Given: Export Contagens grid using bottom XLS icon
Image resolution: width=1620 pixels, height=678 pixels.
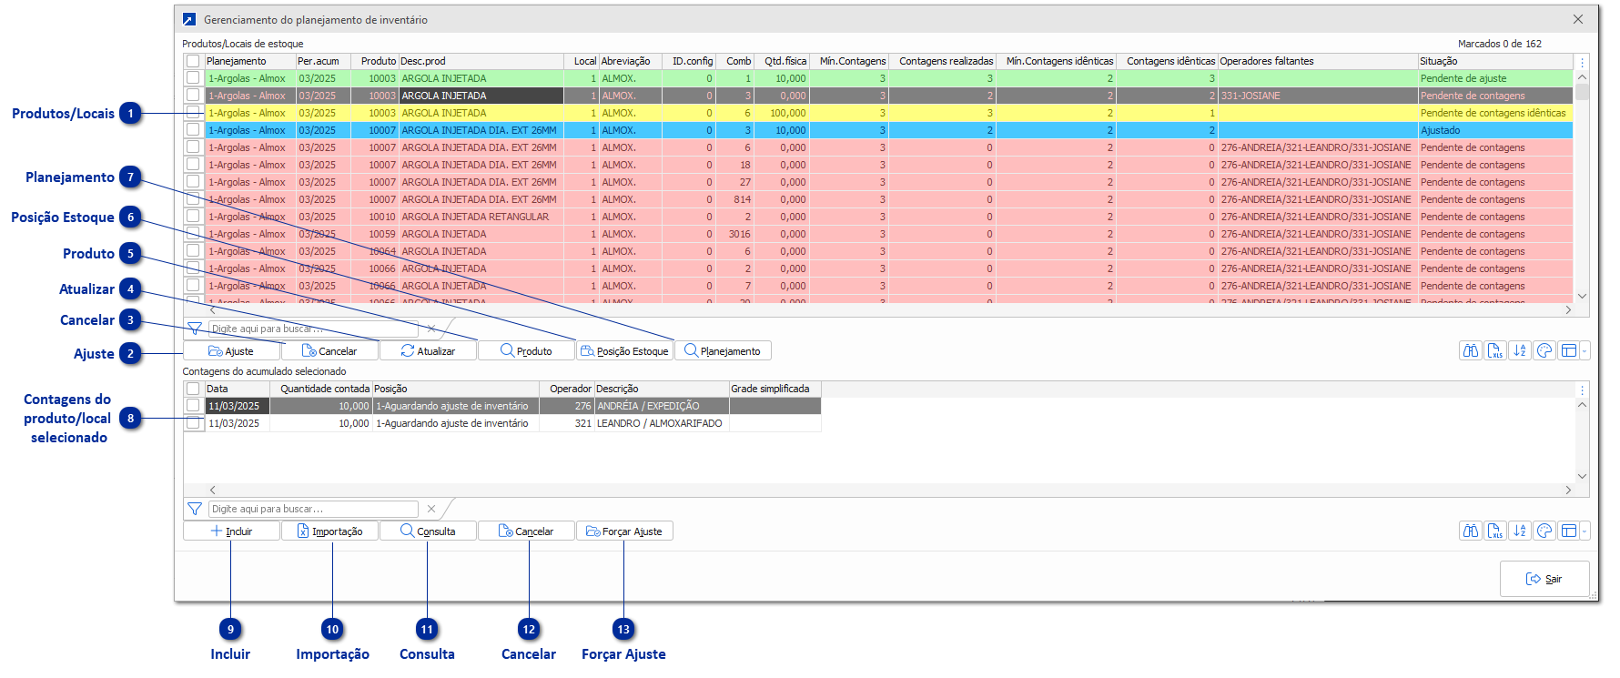Looking at the screenshot, I should pyautogui.click(x=1495, y=531).
